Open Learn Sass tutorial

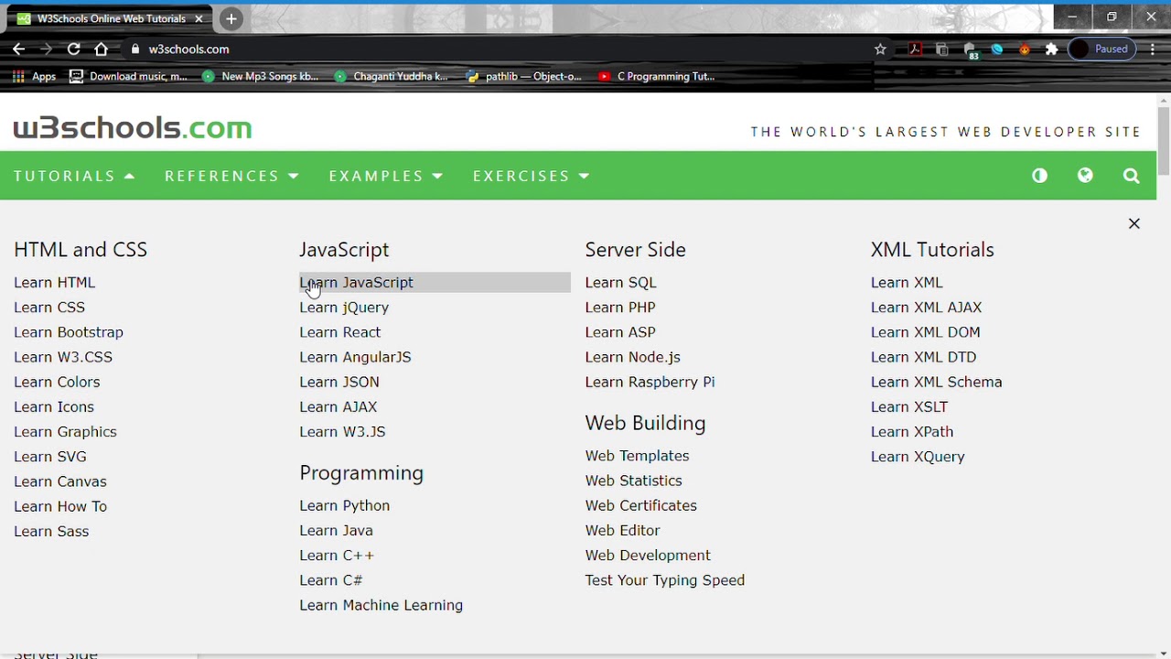(x=51, y=531)
